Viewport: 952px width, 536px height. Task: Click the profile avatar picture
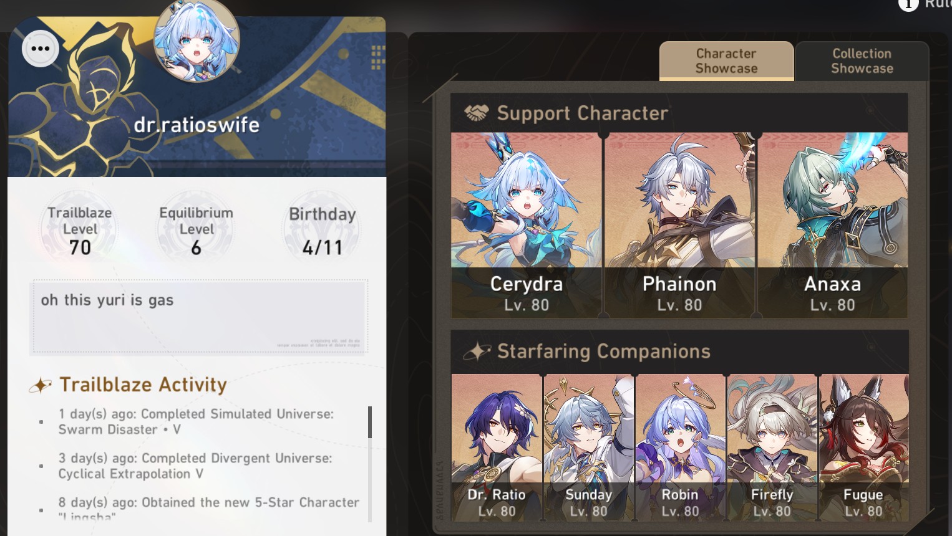pos(197,41)
